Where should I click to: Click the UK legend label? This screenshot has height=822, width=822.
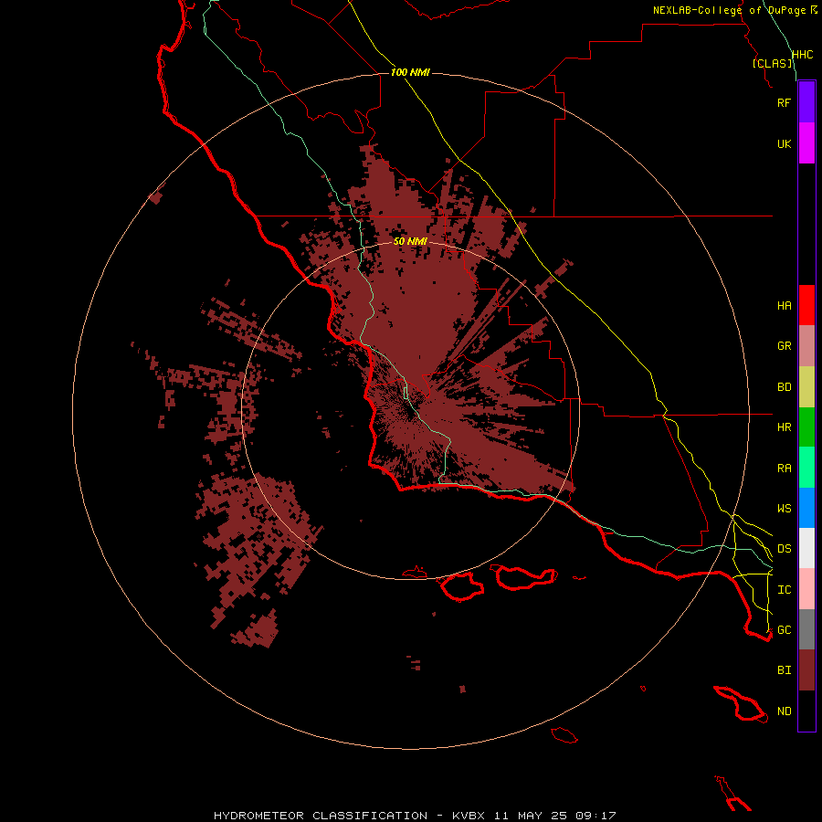(x=784, y=143)
